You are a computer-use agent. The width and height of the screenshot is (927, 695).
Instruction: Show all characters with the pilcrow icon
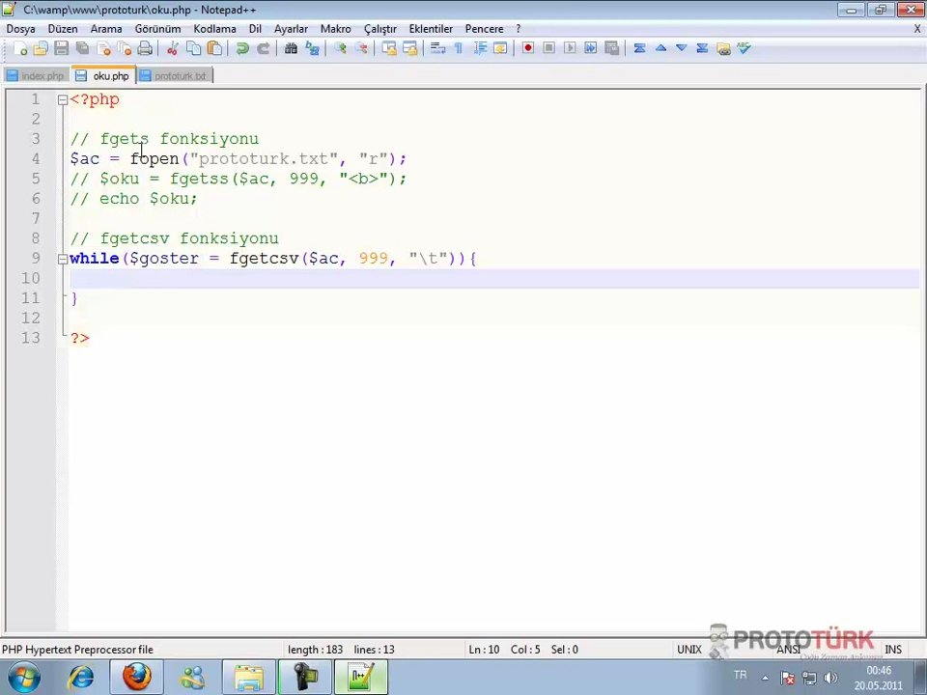click(x=458, y=49)
